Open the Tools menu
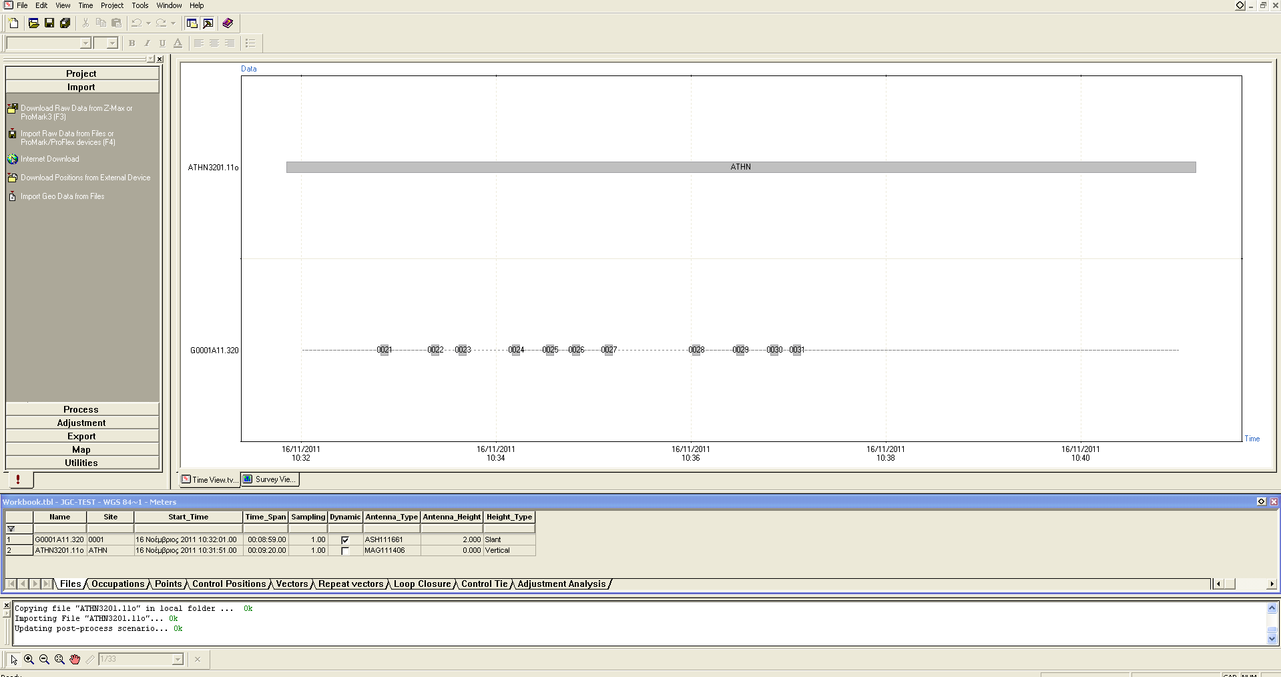 click(x=140, y=5)
